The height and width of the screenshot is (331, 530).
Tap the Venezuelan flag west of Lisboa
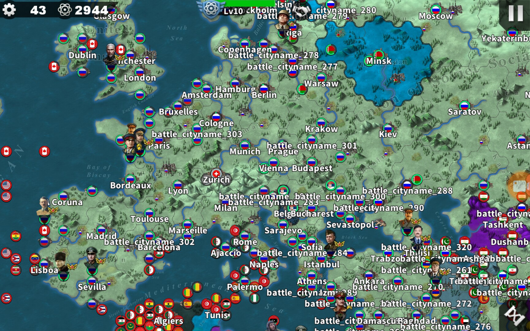point(35,259)
